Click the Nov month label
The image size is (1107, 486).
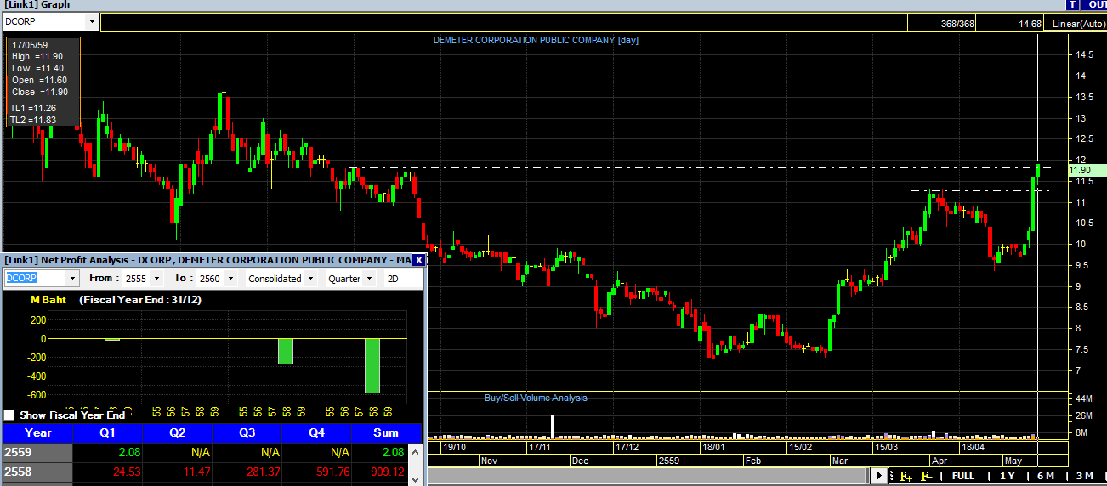point(489,460)
